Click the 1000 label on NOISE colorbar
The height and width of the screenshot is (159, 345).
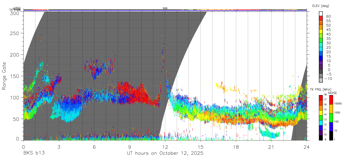coord(337,112)
